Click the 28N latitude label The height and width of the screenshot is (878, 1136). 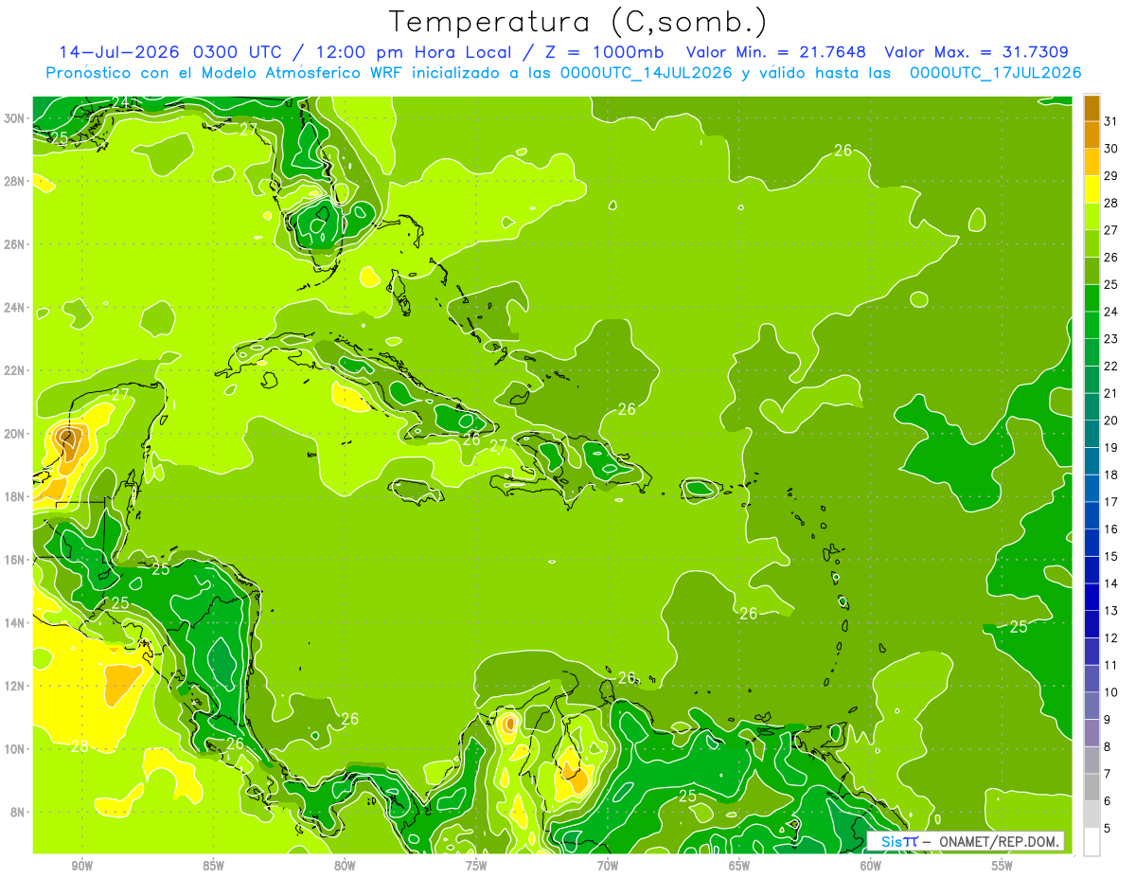[x=14, y=181]
